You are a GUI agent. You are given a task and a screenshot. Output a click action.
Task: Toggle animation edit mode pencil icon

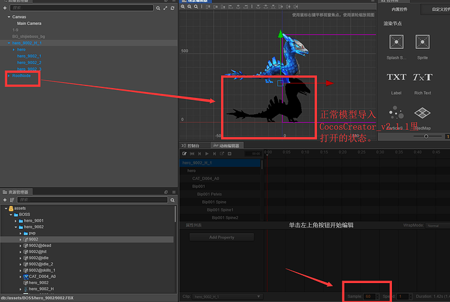tap(185, 153)
